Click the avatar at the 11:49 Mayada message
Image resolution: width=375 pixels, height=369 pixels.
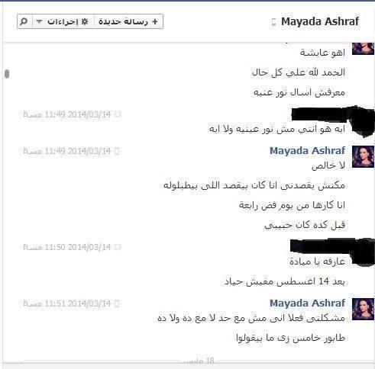click(363, 156)
